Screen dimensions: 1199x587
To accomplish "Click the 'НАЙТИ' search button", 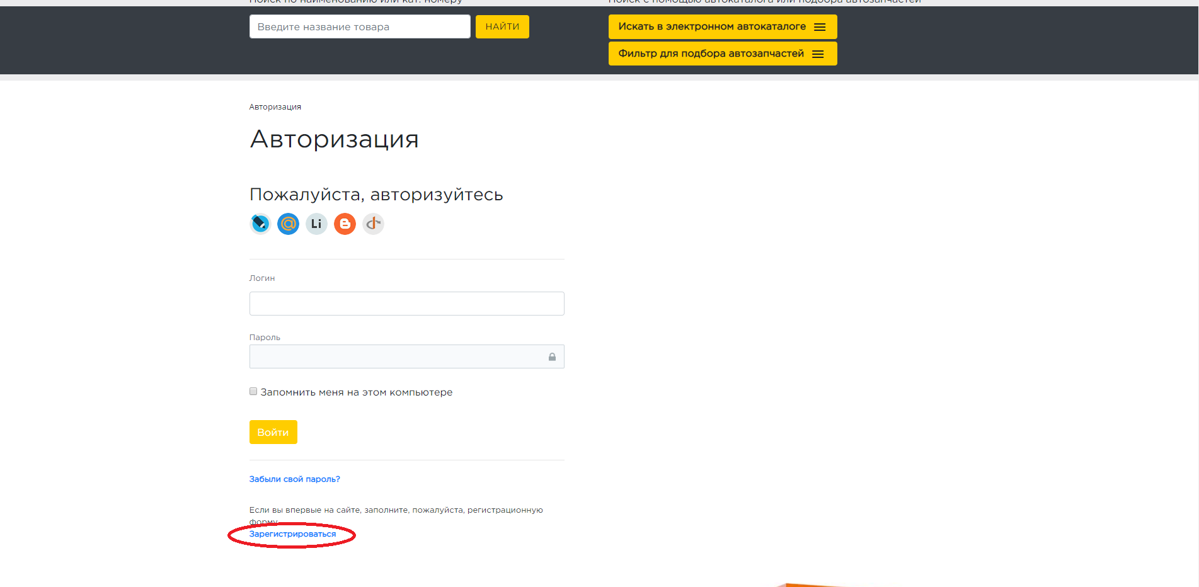I will 502,26.
